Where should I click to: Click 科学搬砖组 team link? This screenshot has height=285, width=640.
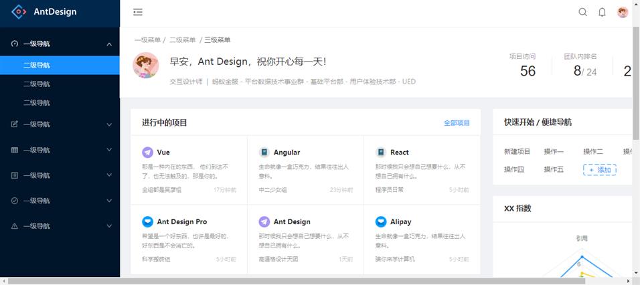tap(156, 259)
